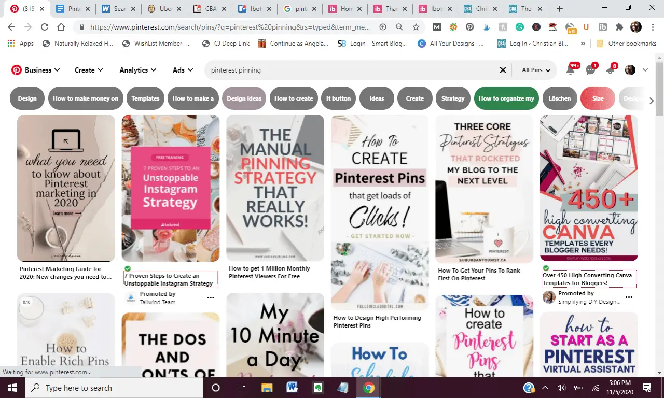Open Pinterest messages chat icon
The width and height of the screenshot is (664, 398).
[590, 70]
